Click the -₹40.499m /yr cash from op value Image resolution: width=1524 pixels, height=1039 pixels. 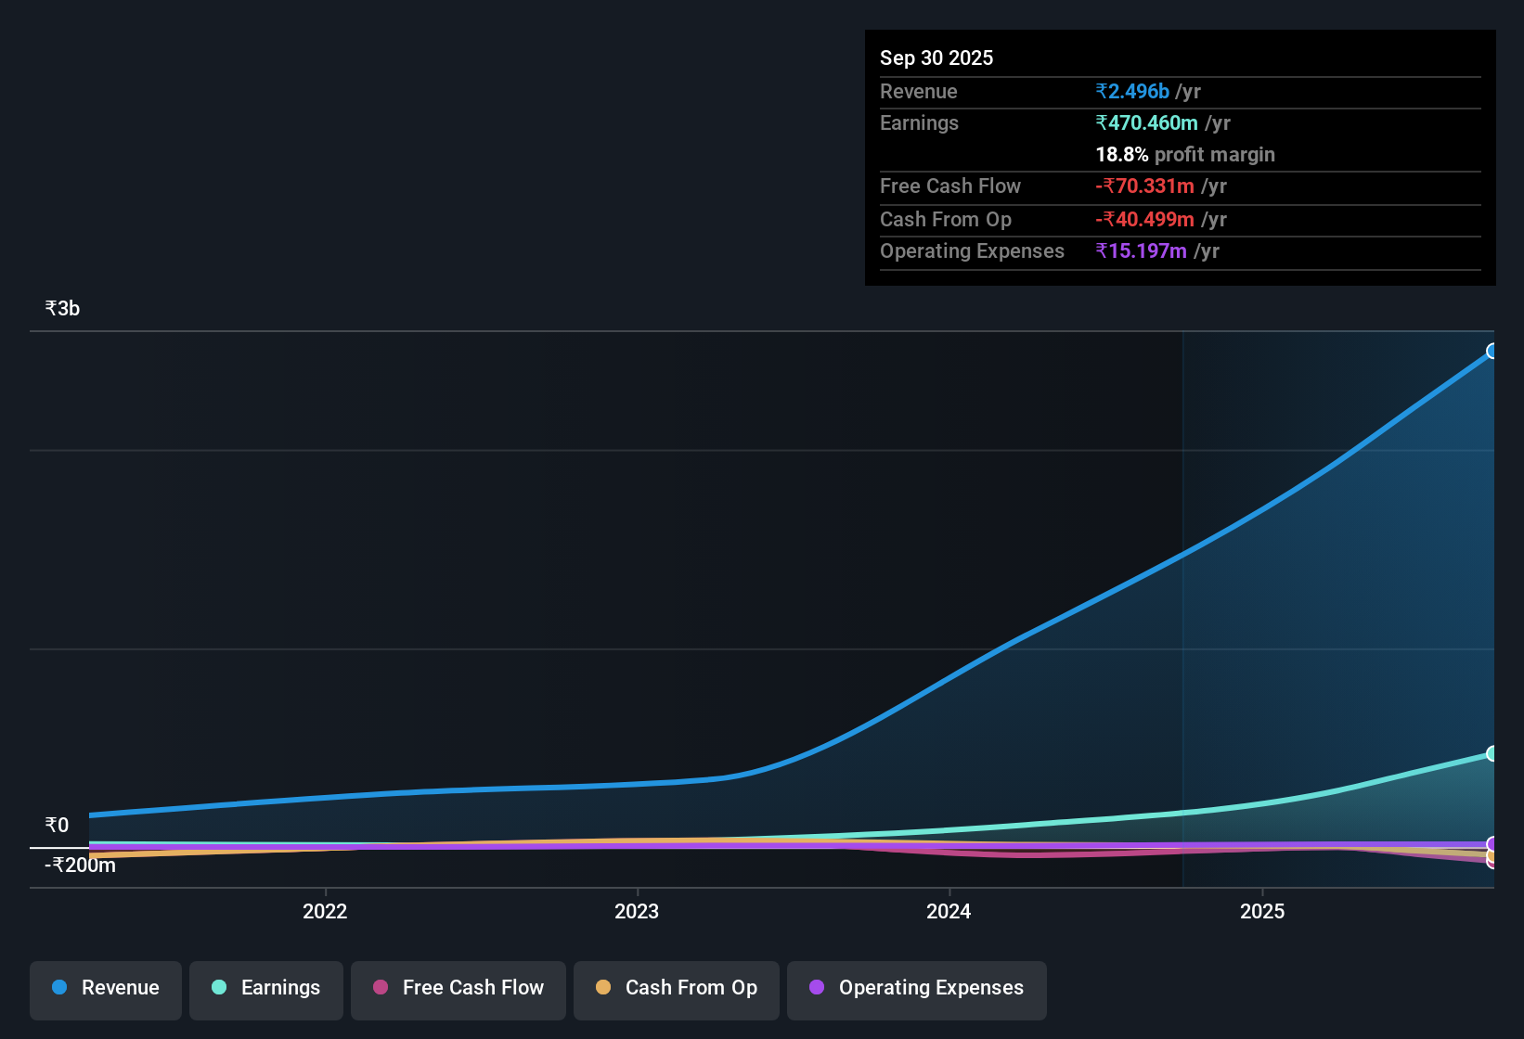click(x=1161, y=219)
